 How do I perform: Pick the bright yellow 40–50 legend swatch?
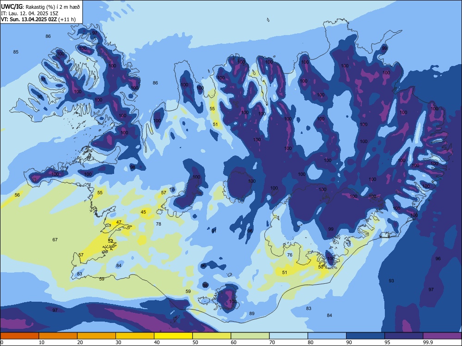click(x=173, y=336)
